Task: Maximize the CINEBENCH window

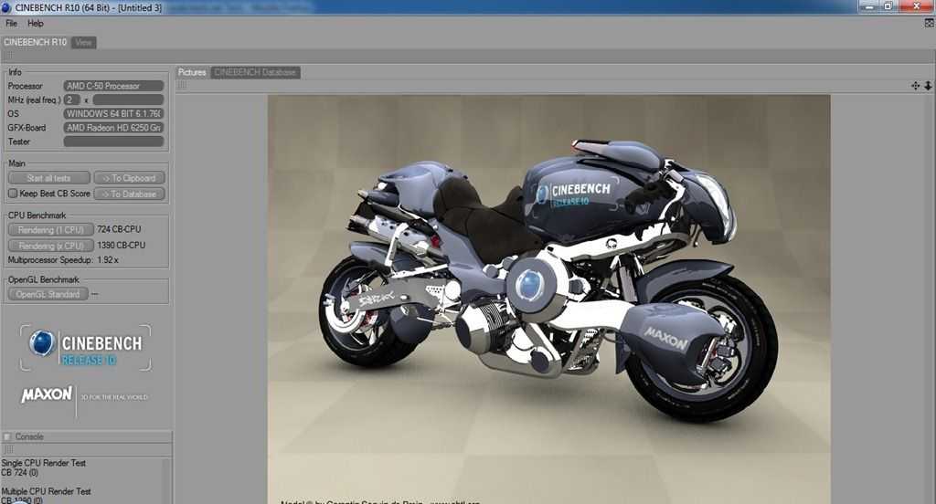Action: (888, 6)
